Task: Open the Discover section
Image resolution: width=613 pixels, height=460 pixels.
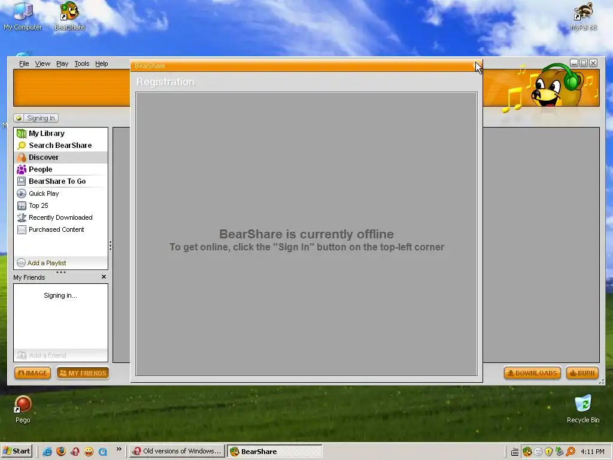Action: [x=60, y=158]
